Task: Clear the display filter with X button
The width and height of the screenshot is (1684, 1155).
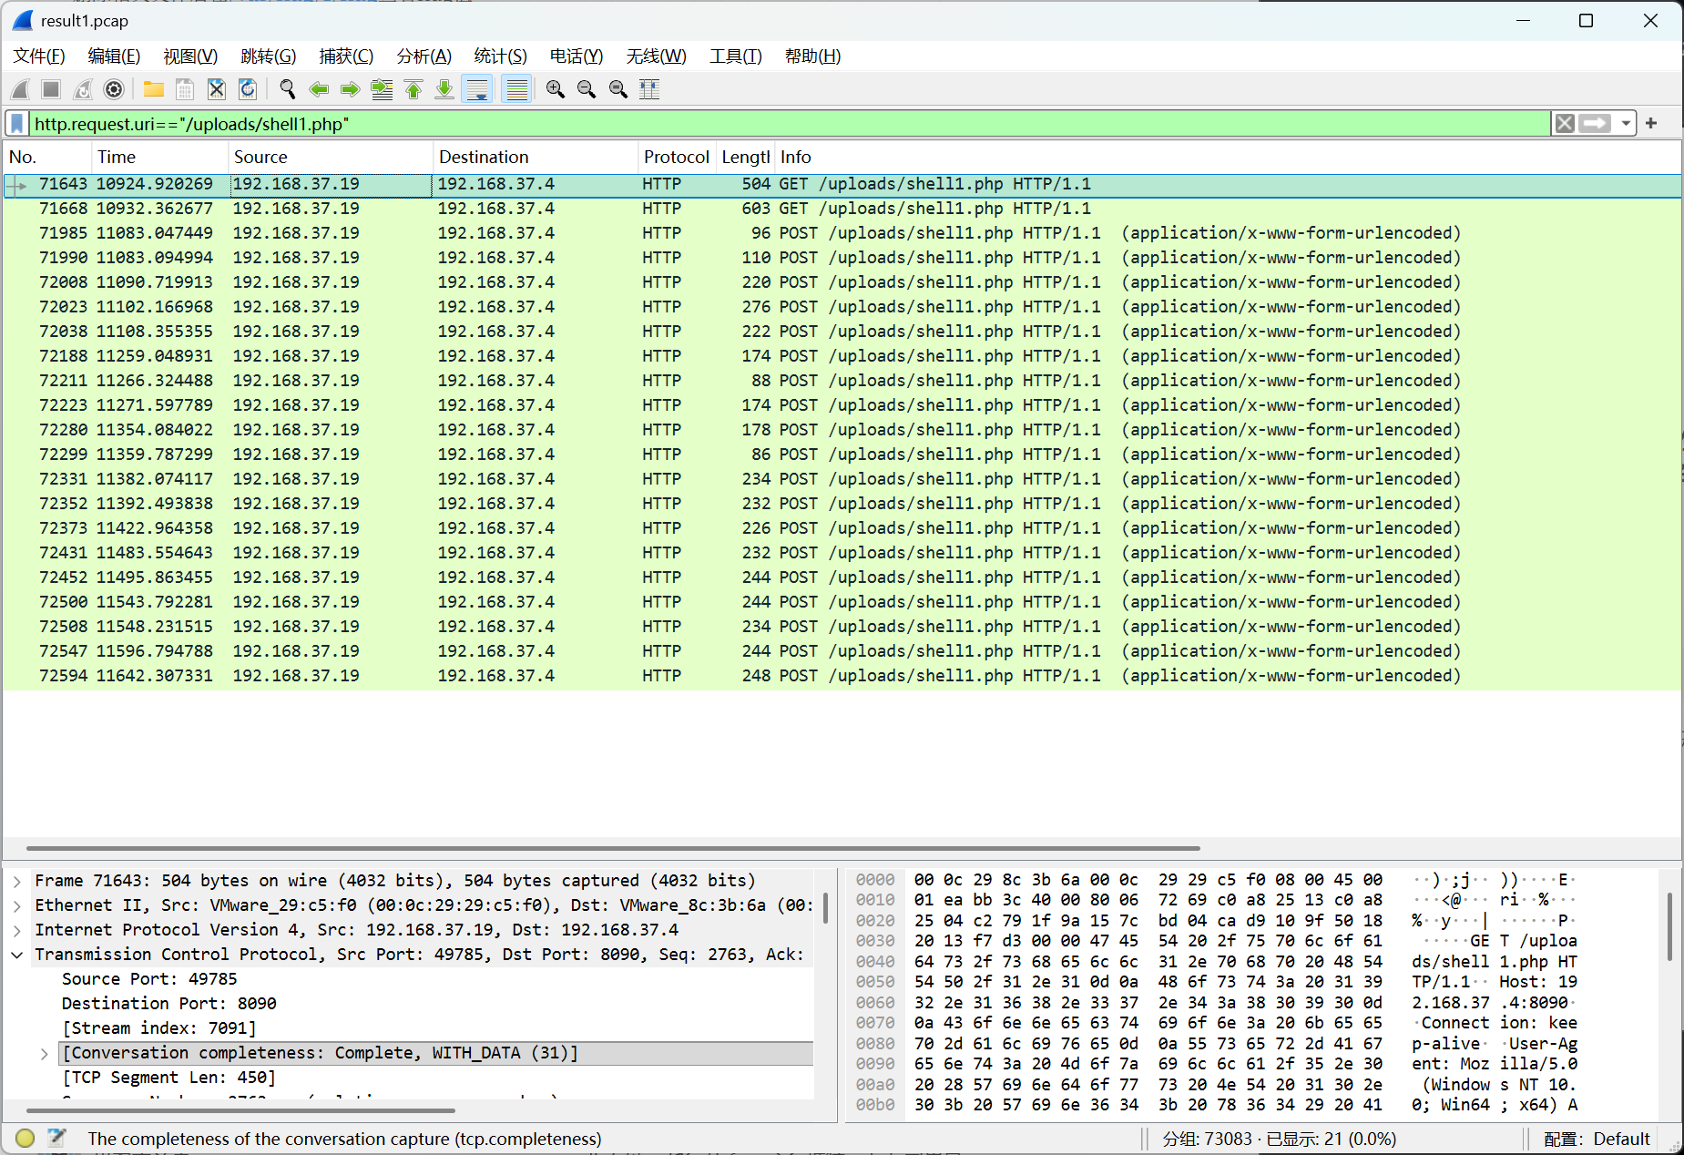Action: [1565, 124]
